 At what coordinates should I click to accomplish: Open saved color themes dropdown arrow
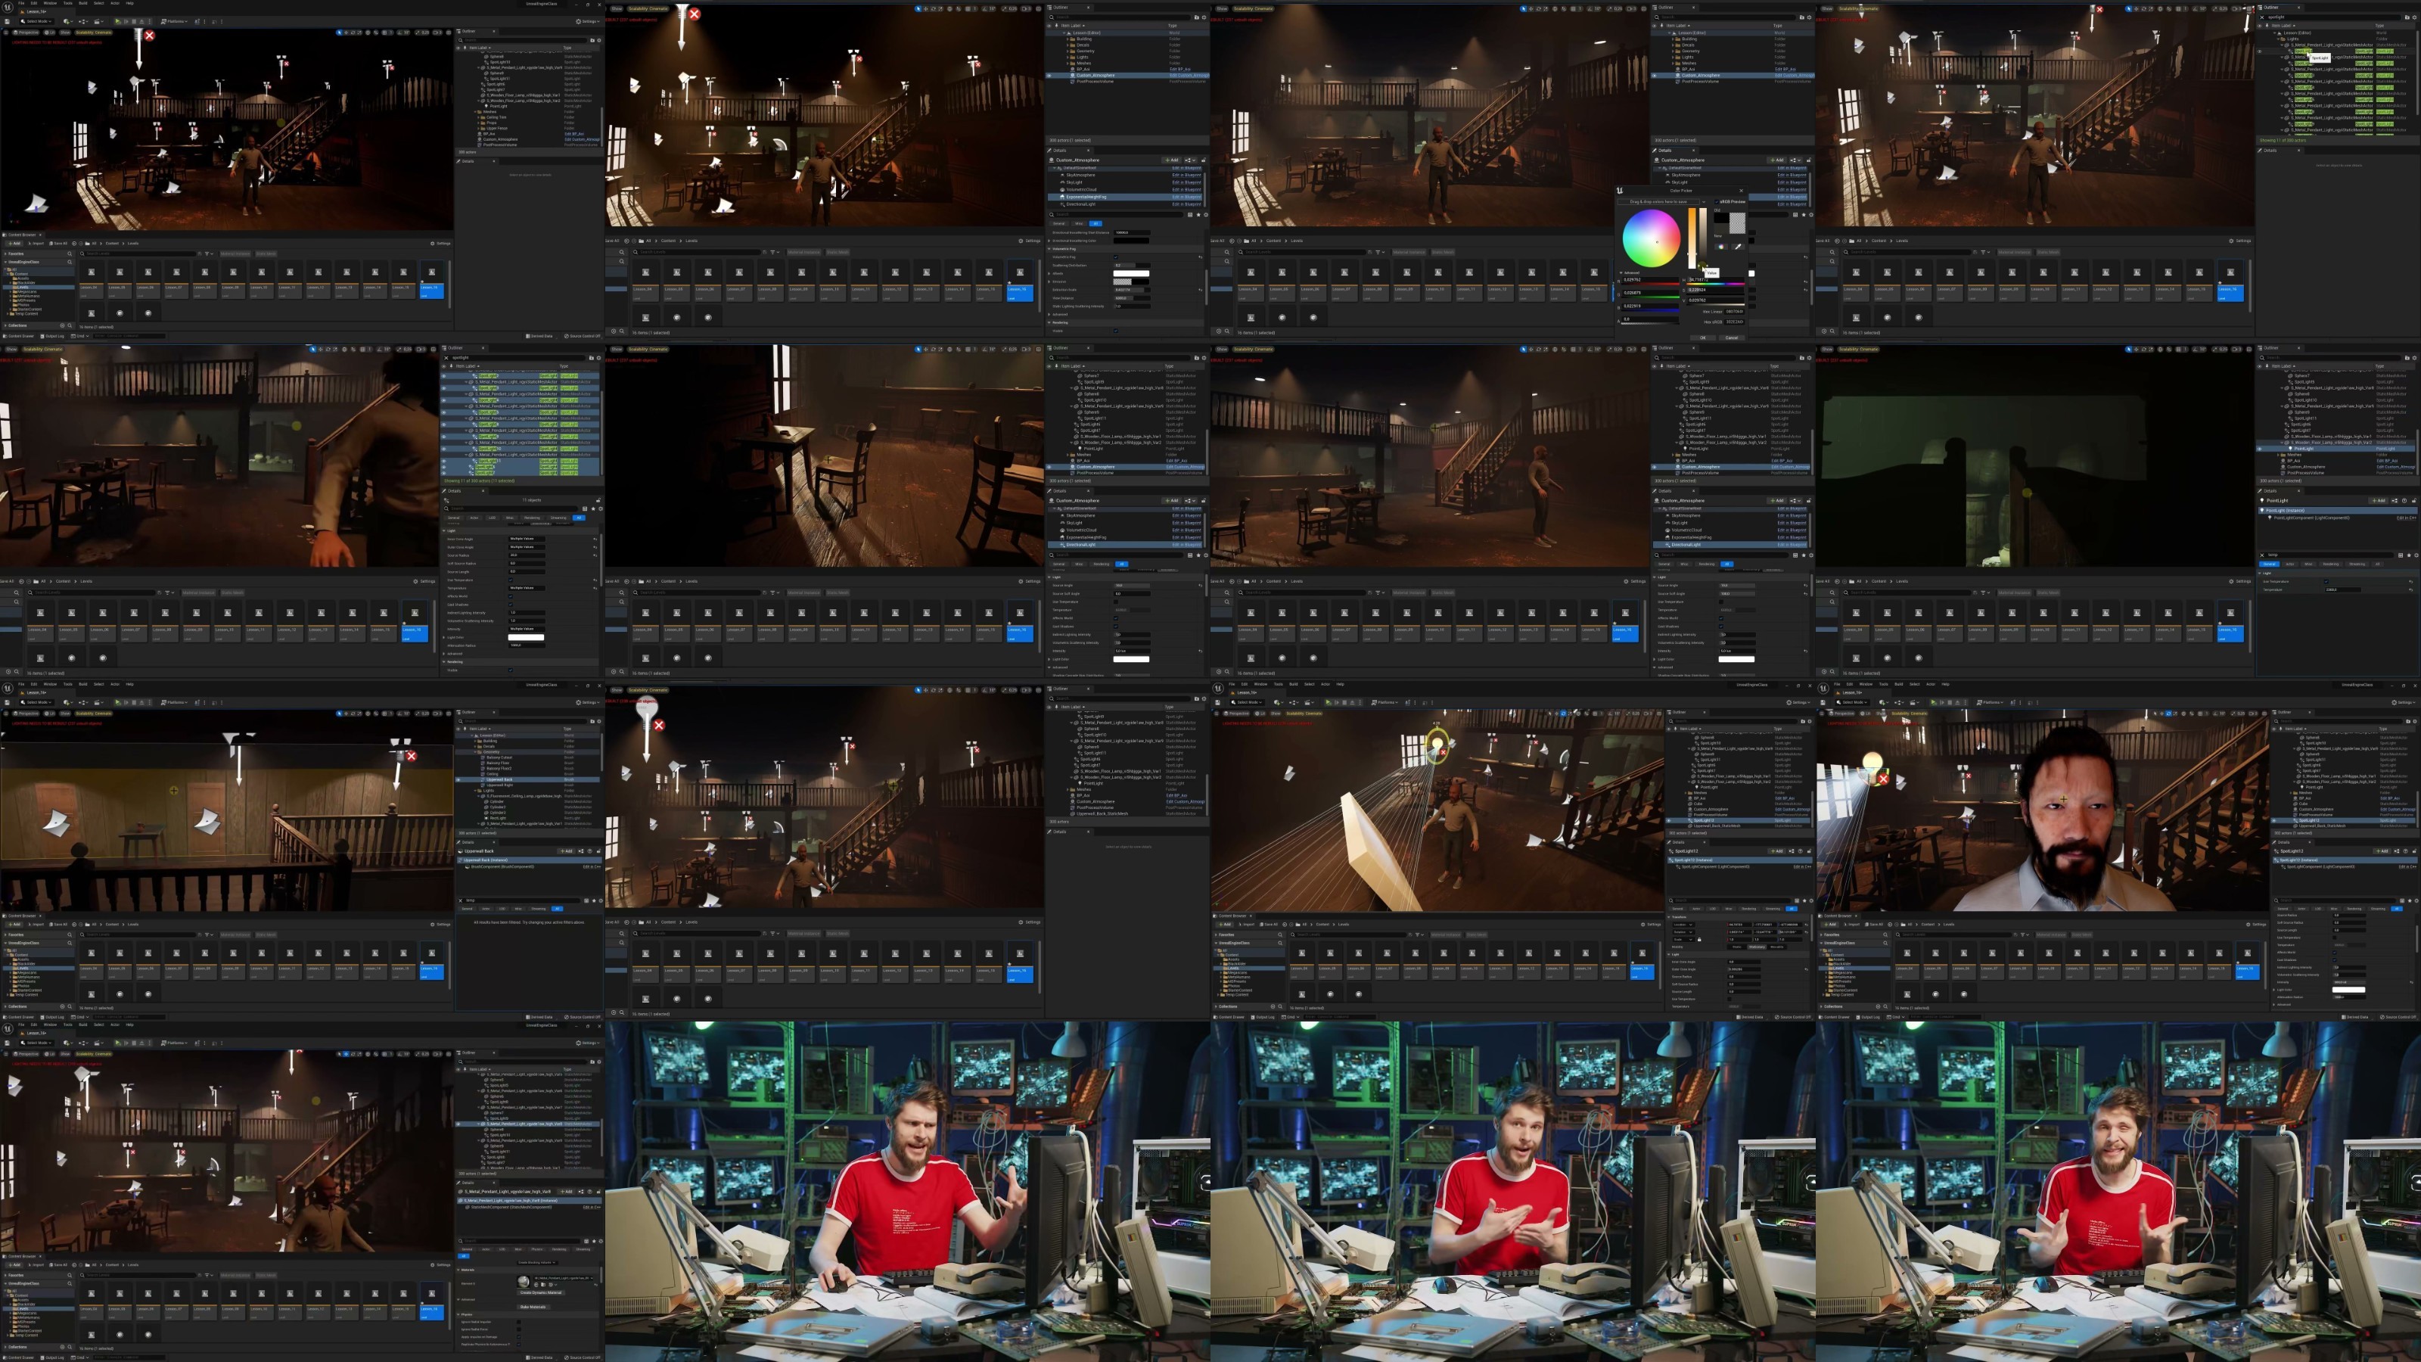[1704, 202]
